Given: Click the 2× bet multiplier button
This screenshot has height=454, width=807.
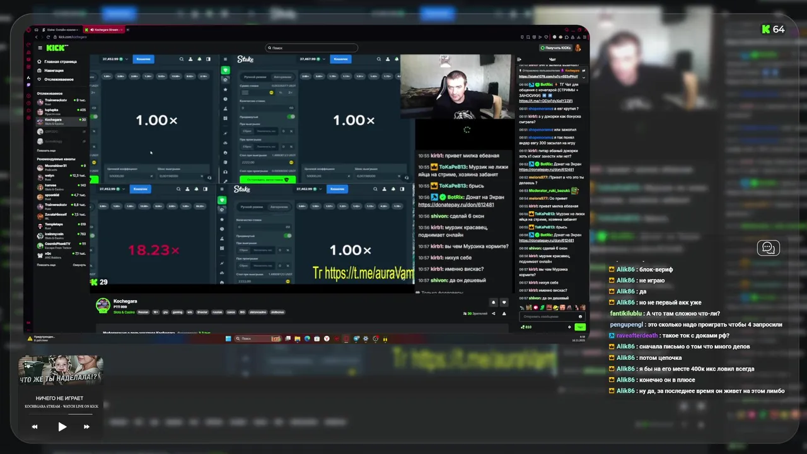Looking at the screenshot, I should tap(291, 93).
